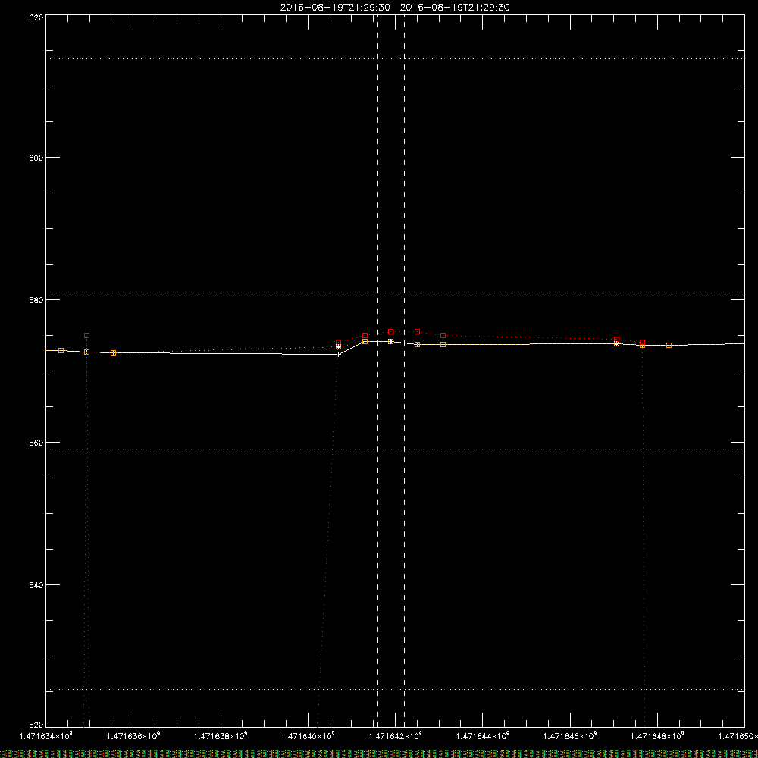Viewport: 758px width, 758px height.
Task: Click the 1.471642×10⁹ x-axis label
Action: (395, 736)
